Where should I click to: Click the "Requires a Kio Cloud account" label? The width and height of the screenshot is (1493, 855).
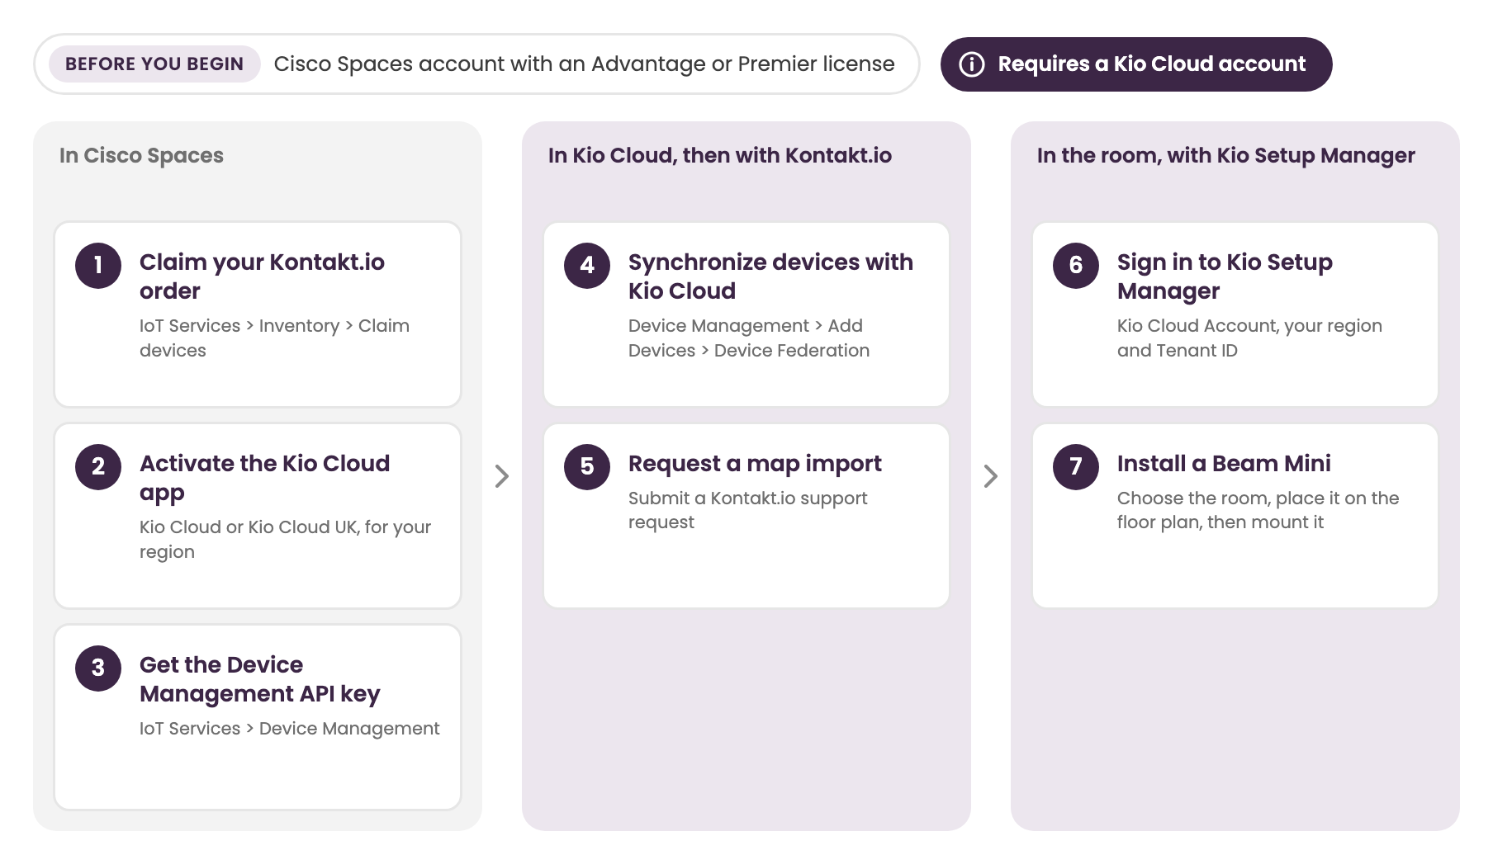point(1152,64)
